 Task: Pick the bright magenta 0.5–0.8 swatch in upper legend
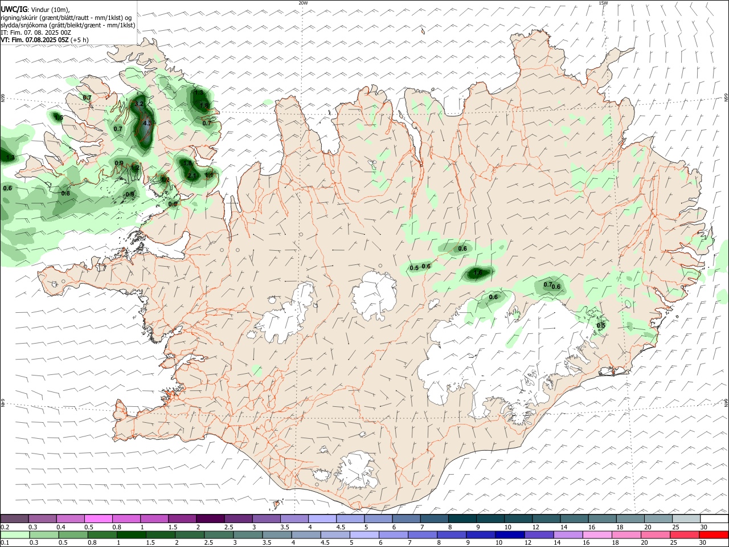pos(99,519)
